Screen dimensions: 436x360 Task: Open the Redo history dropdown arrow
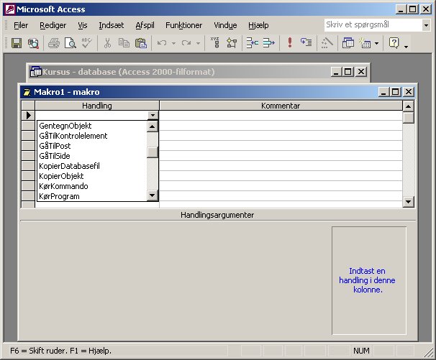198,43
